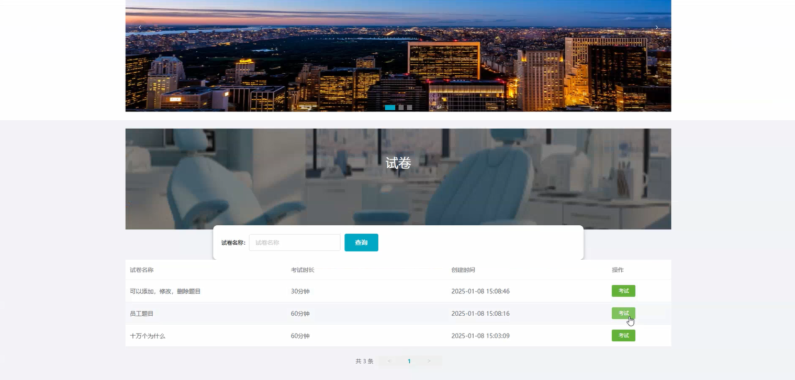The width and height of the screenshot is (795, 380).
Task: Start exam for 可以添加，修改，删除题目
Action: [623, 291]
